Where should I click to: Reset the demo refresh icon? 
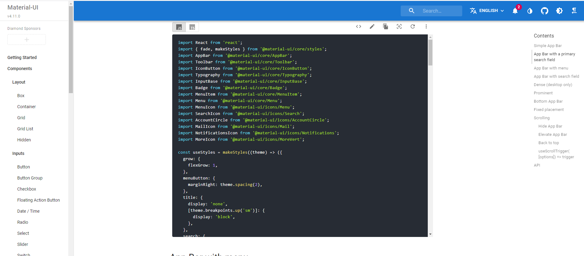(x=413, y=26)
